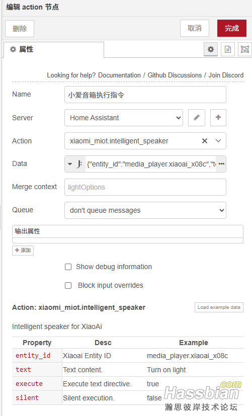
Task: Open the Server dropdown Home Assistant
Action: 124,118
